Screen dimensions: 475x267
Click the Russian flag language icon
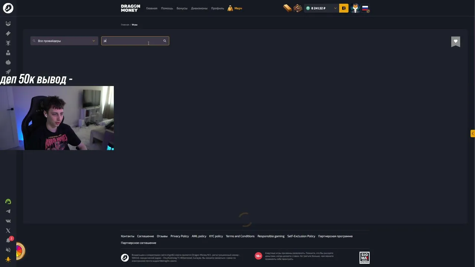coord(365,8)
